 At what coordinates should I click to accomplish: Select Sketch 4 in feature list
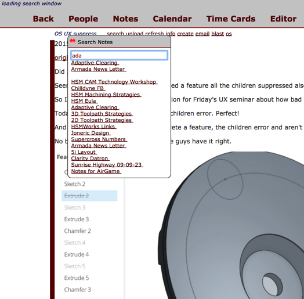pyautogui.click(x=75, y=243)
